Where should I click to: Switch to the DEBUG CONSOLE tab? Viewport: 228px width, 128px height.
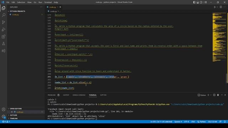pos(79,95)
